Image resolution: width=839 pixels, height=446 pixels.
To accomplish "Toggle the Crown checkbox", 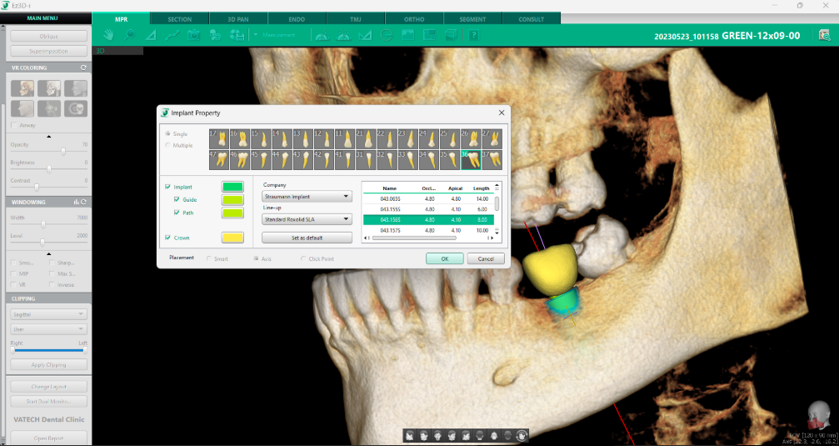I will pyautogui.click(x=169, y=238).
